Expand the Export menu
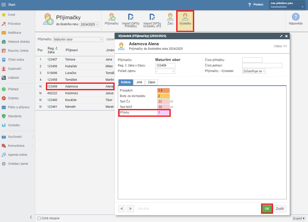This screenshot has height=222, width=308. click(299, 218)
